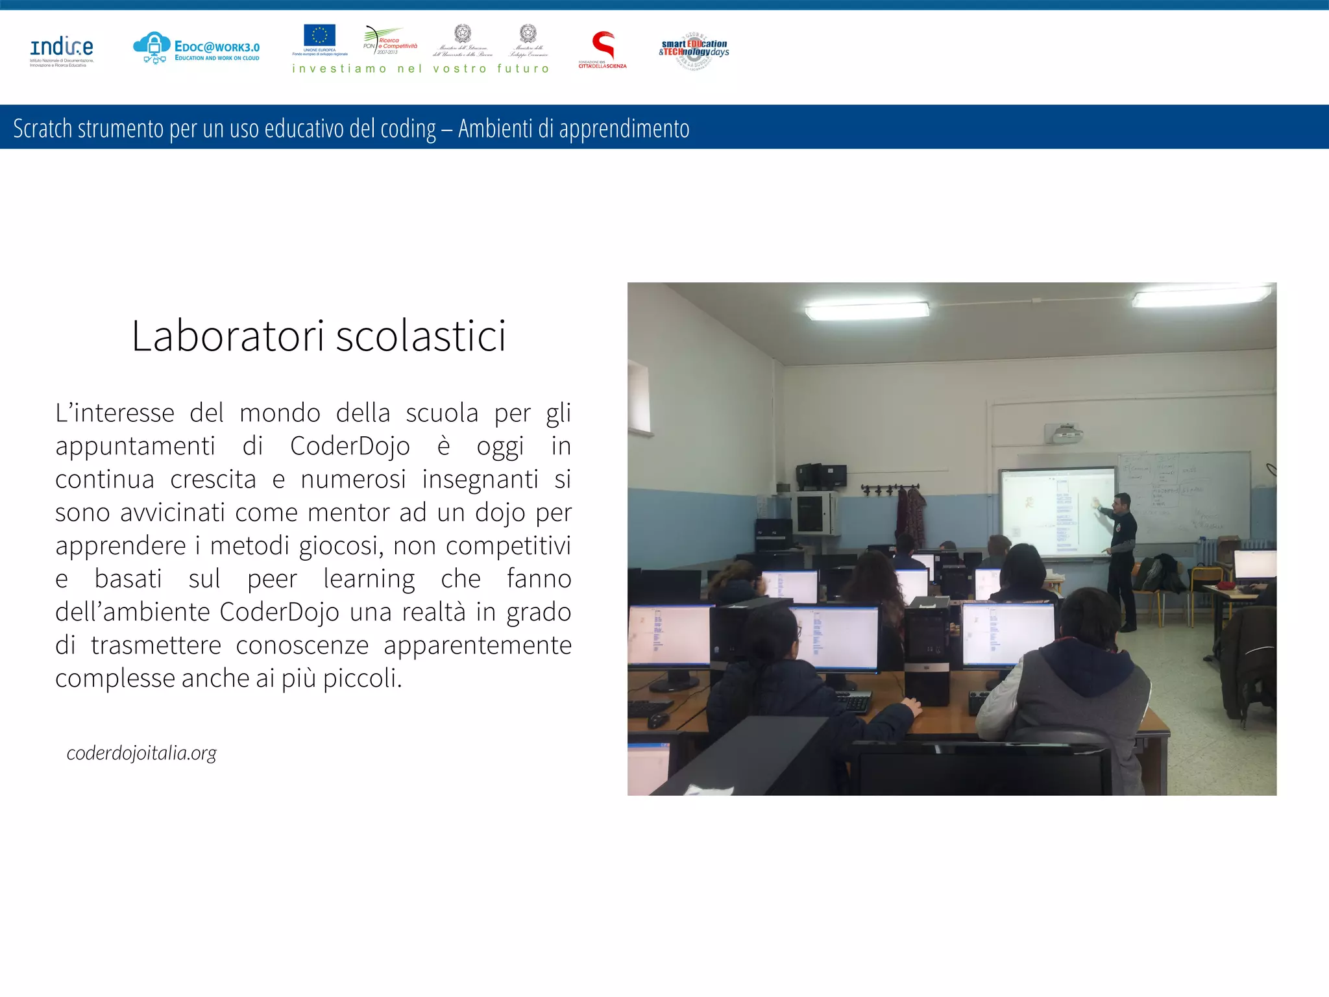Click the CoderDojo paragraph text
This screenshot has height=997, width=1329.
313,545
